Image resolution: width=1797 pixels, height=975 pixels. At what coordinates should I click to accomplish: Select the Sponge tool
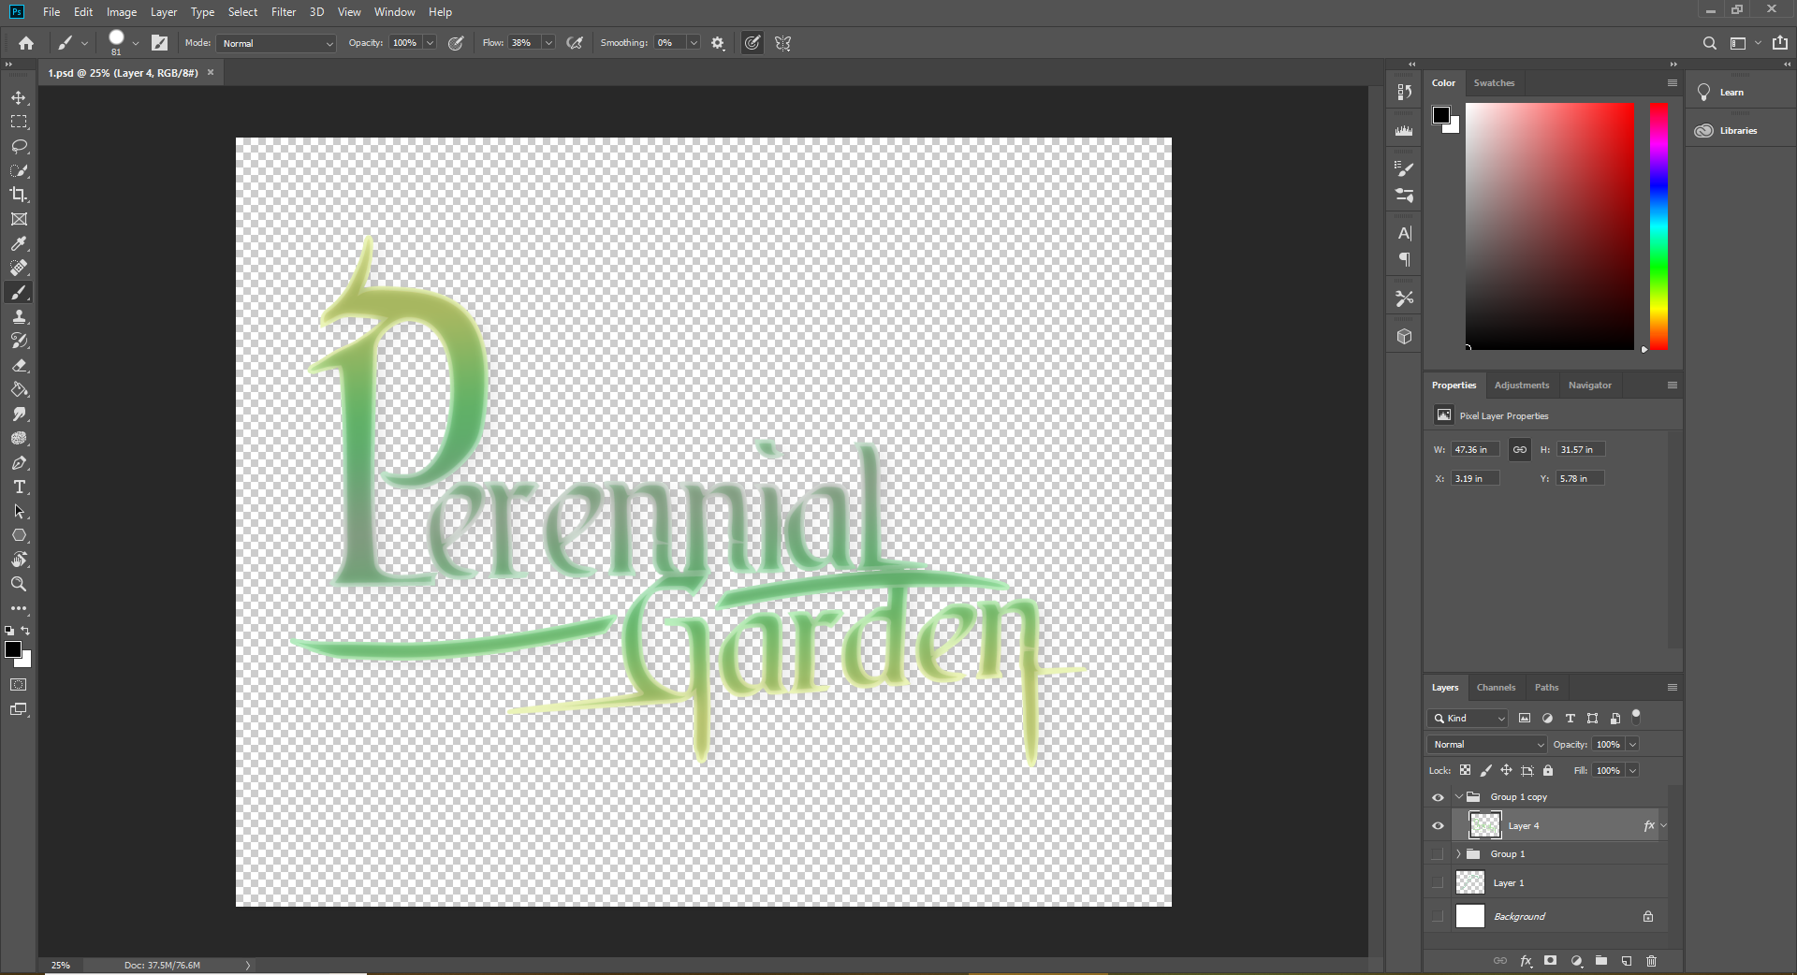pos(19,438)
